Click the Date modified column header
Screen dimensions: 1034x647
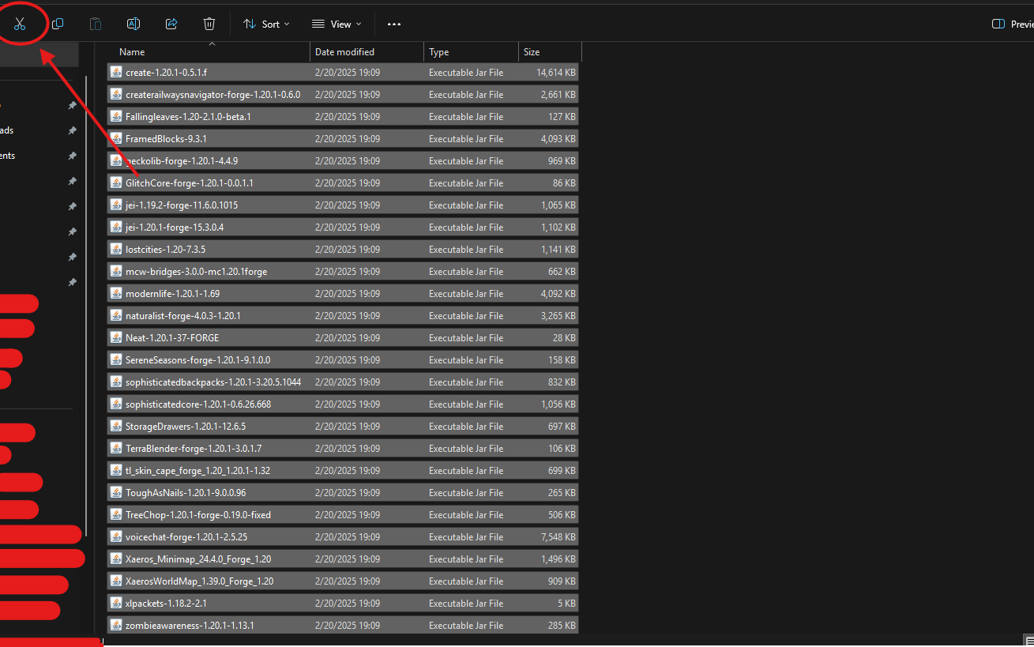344,52
